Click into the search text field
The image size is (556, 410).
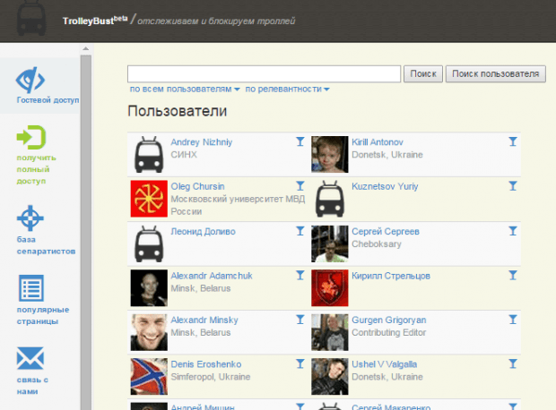pos(264,73)
